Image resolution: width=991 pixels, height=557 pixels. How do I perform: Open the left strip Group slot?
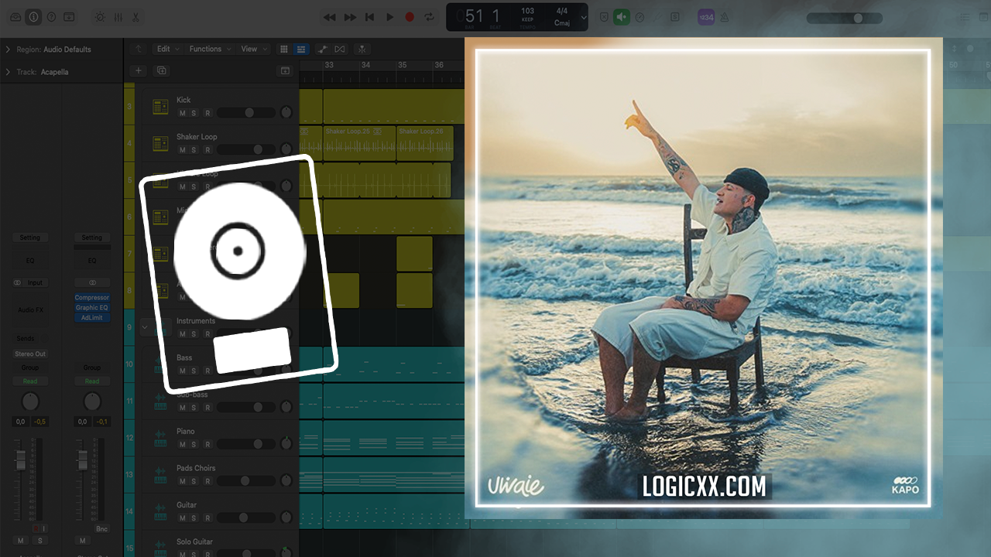pos(29,368)
